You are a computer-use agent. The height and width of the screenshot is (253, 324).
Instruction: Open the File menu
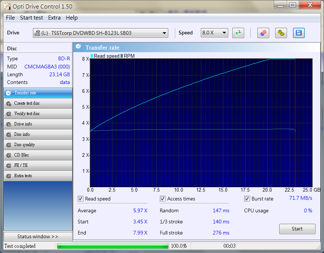(x=10, y=18)
